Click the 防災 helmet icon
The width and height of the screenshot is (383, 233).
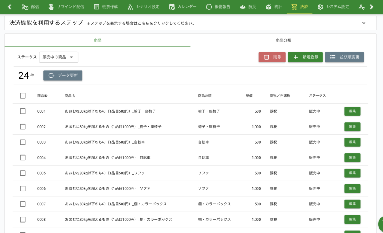[x=242, y=7]
